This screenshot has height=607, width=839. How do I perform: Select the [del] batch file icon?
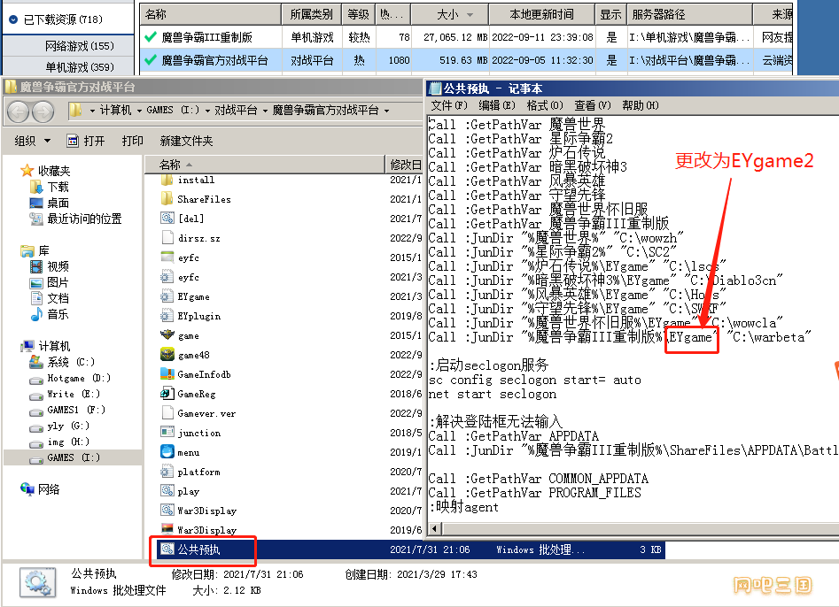(167, 219)
